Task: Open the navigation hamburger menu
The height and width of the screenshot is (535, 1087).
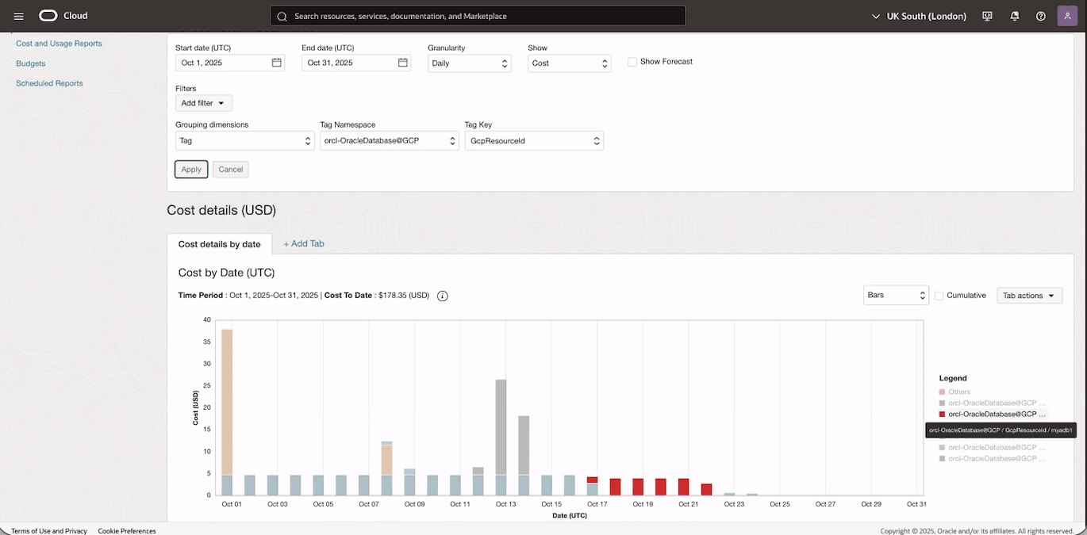Action: [x=18, y=15]
